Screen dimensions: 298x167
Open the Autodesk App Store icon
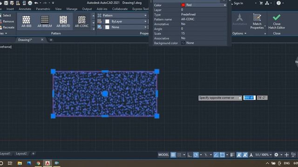click(267, 3)
